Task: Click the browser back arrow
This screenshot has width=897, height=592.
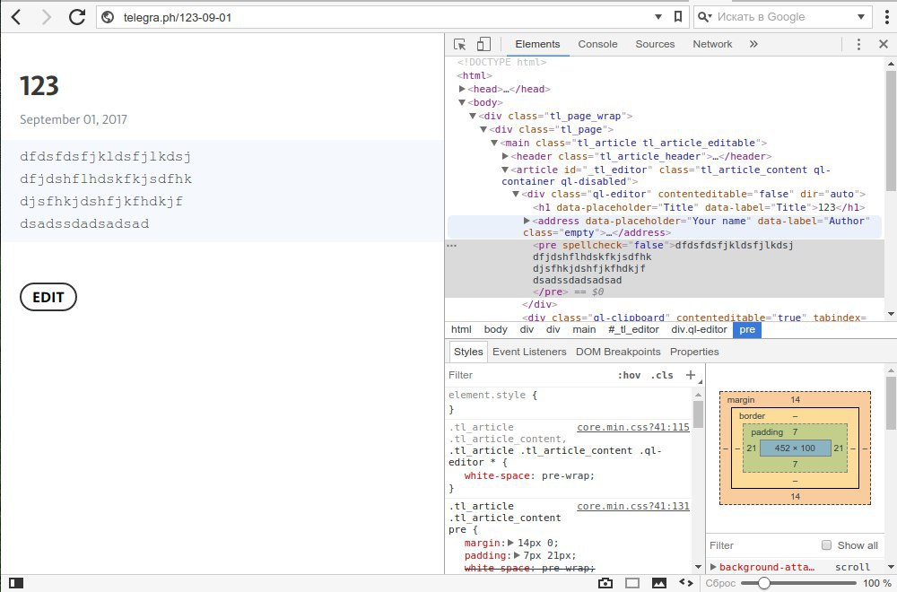Action: click(16, 16)
